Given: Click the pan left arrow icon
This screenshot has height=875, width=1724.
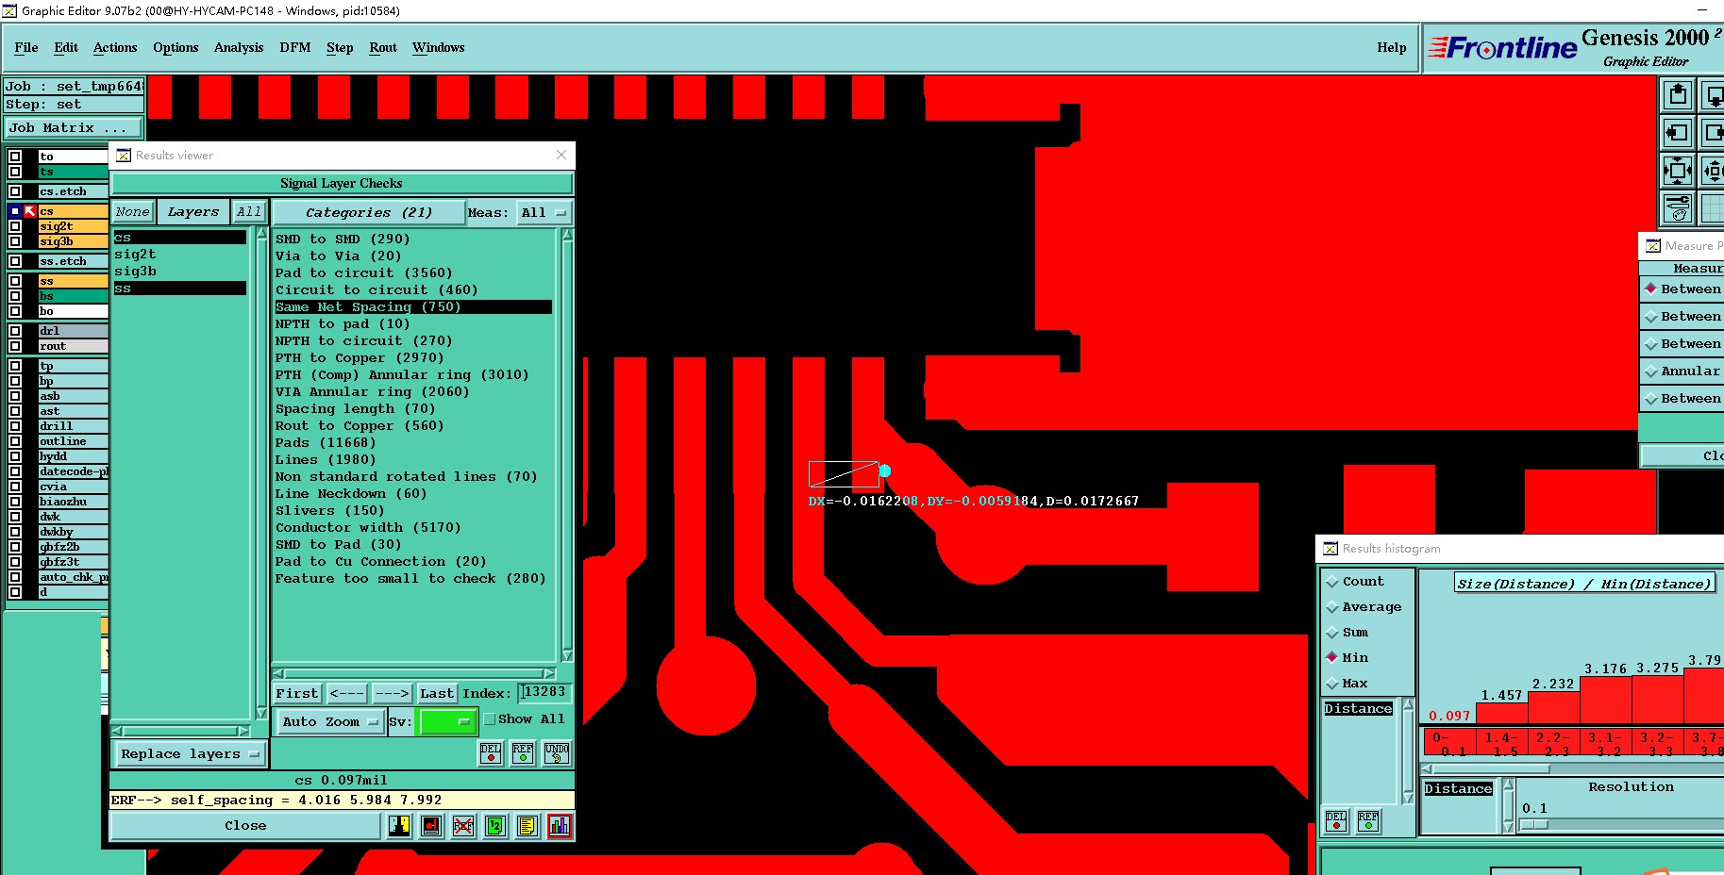Looking at the screenshot, I should tap(1678, 133).
